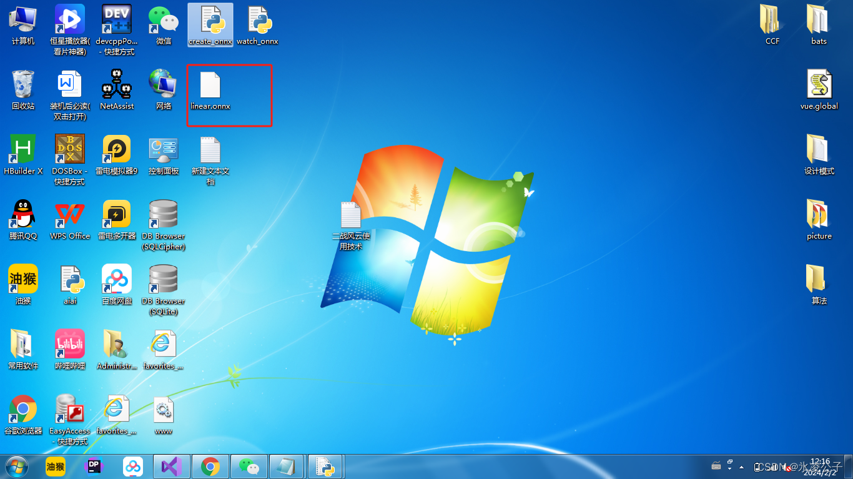Open DataSpell DP taskbar icon

94,467
